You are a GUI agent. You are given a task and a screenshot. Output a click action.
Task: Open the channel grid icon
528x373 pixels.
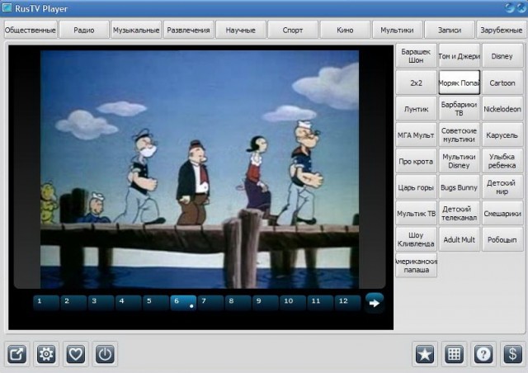(455, 354)
